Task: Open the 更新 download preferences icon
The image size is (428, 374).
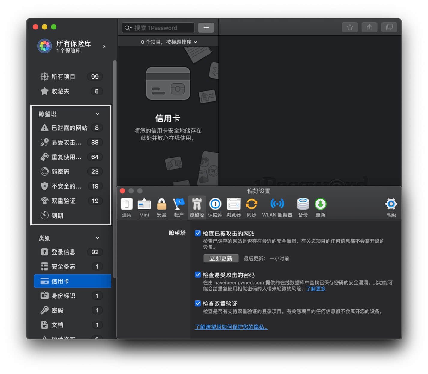Action: (320, 207)
